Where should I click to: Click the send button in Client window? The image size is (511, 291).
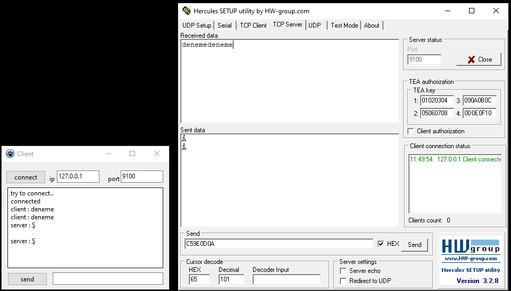click(27, 279)
